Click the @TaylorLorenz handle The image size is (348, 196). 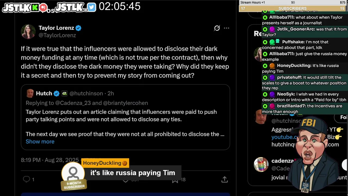coord(57,35)
